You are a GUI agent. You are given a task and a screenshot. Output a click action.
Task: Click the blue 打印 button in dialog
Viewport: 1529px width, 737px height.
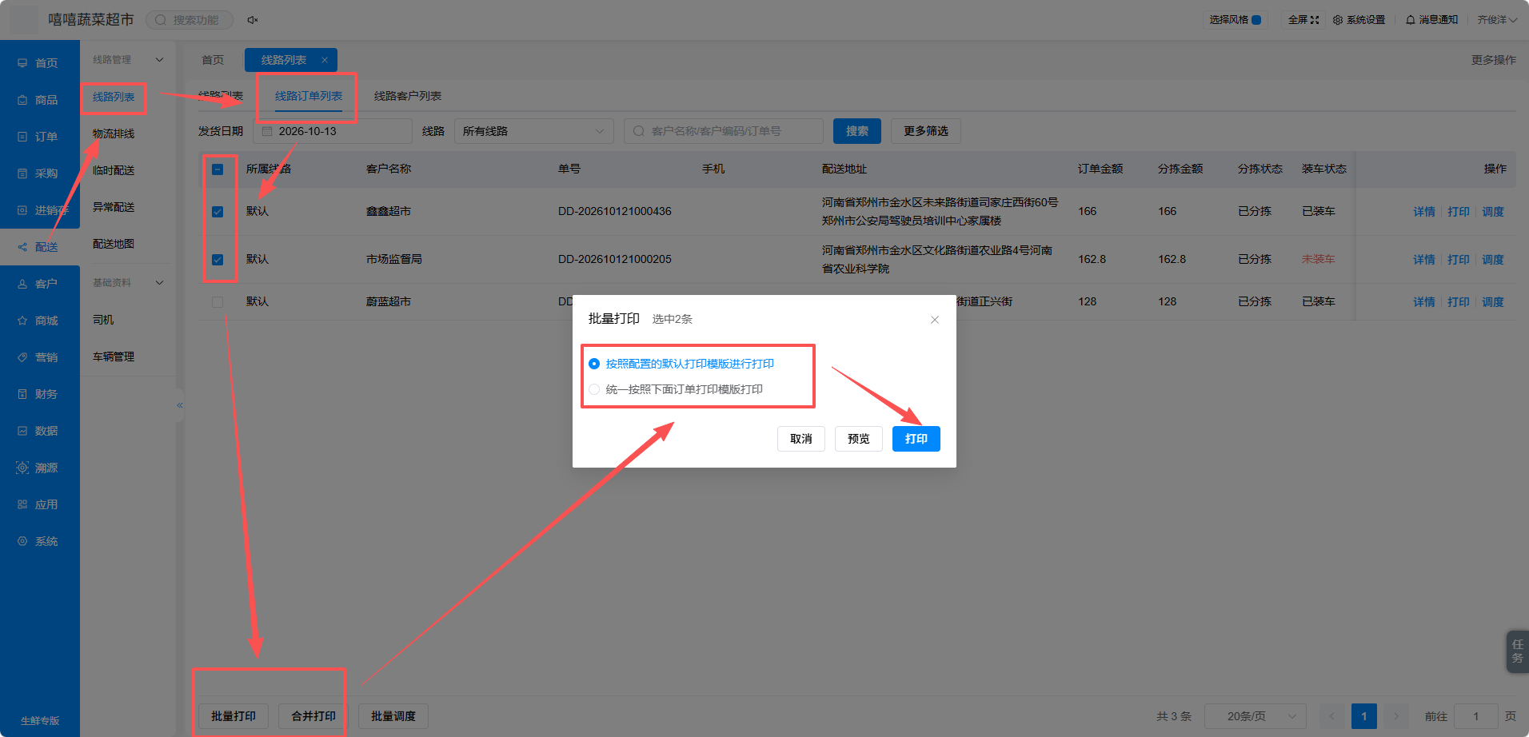pyautogui.click(x=916, y=439)
